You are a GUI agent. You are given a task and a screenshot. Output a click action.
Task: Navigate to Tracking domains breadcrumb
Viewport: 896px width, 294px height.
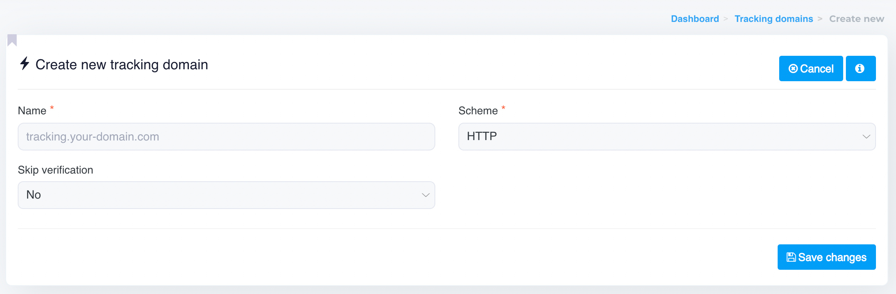(773, 19)
